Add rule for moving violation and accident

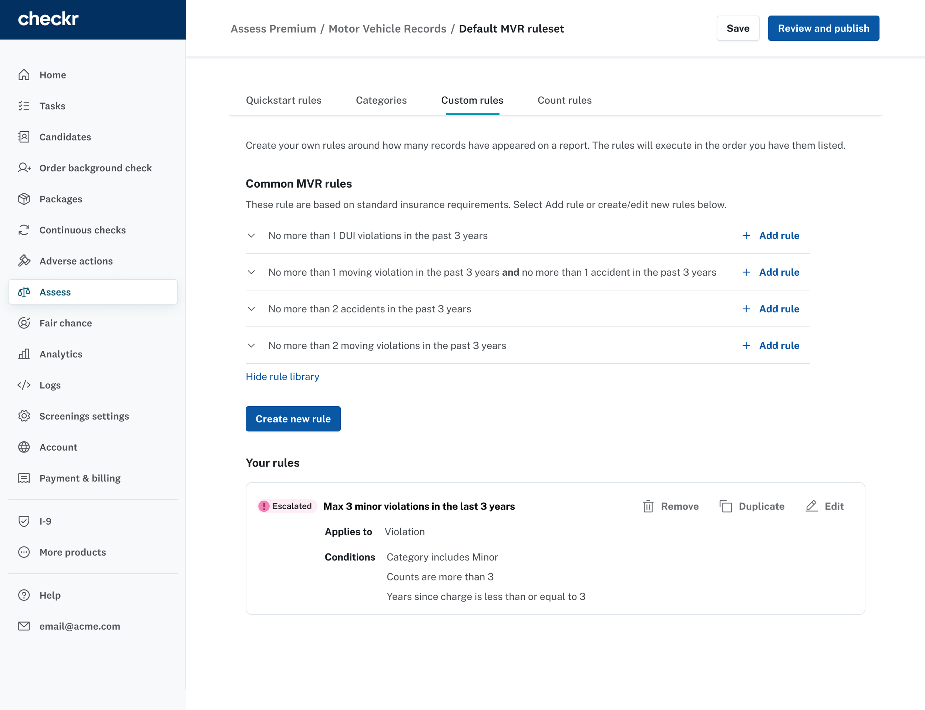tap(771, 272)
